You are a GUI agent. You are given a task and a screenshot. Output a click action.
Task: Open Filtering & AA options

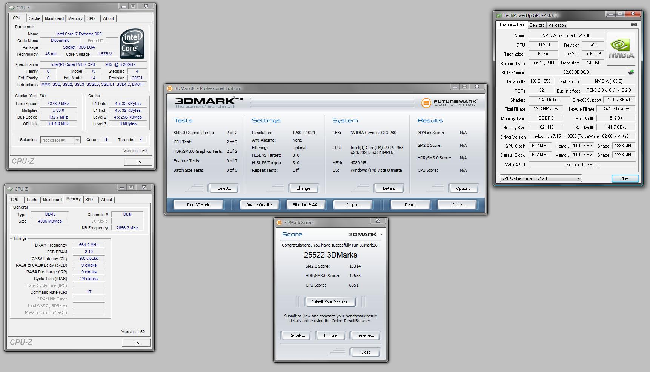(x=307, y=205)
